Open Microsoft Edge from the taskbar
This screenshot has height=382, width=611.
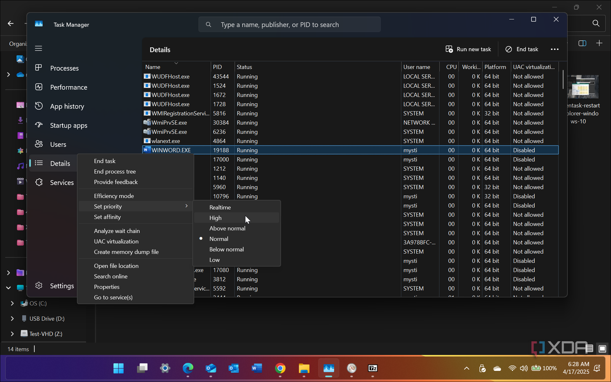(188, 368)
